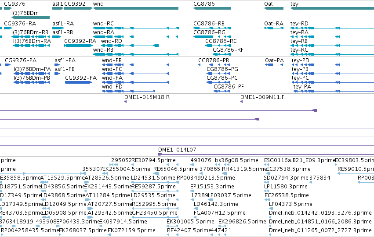Screen dimensions: 374x237
Task: Select the CG9376 gene label
Action: point(15,4)
